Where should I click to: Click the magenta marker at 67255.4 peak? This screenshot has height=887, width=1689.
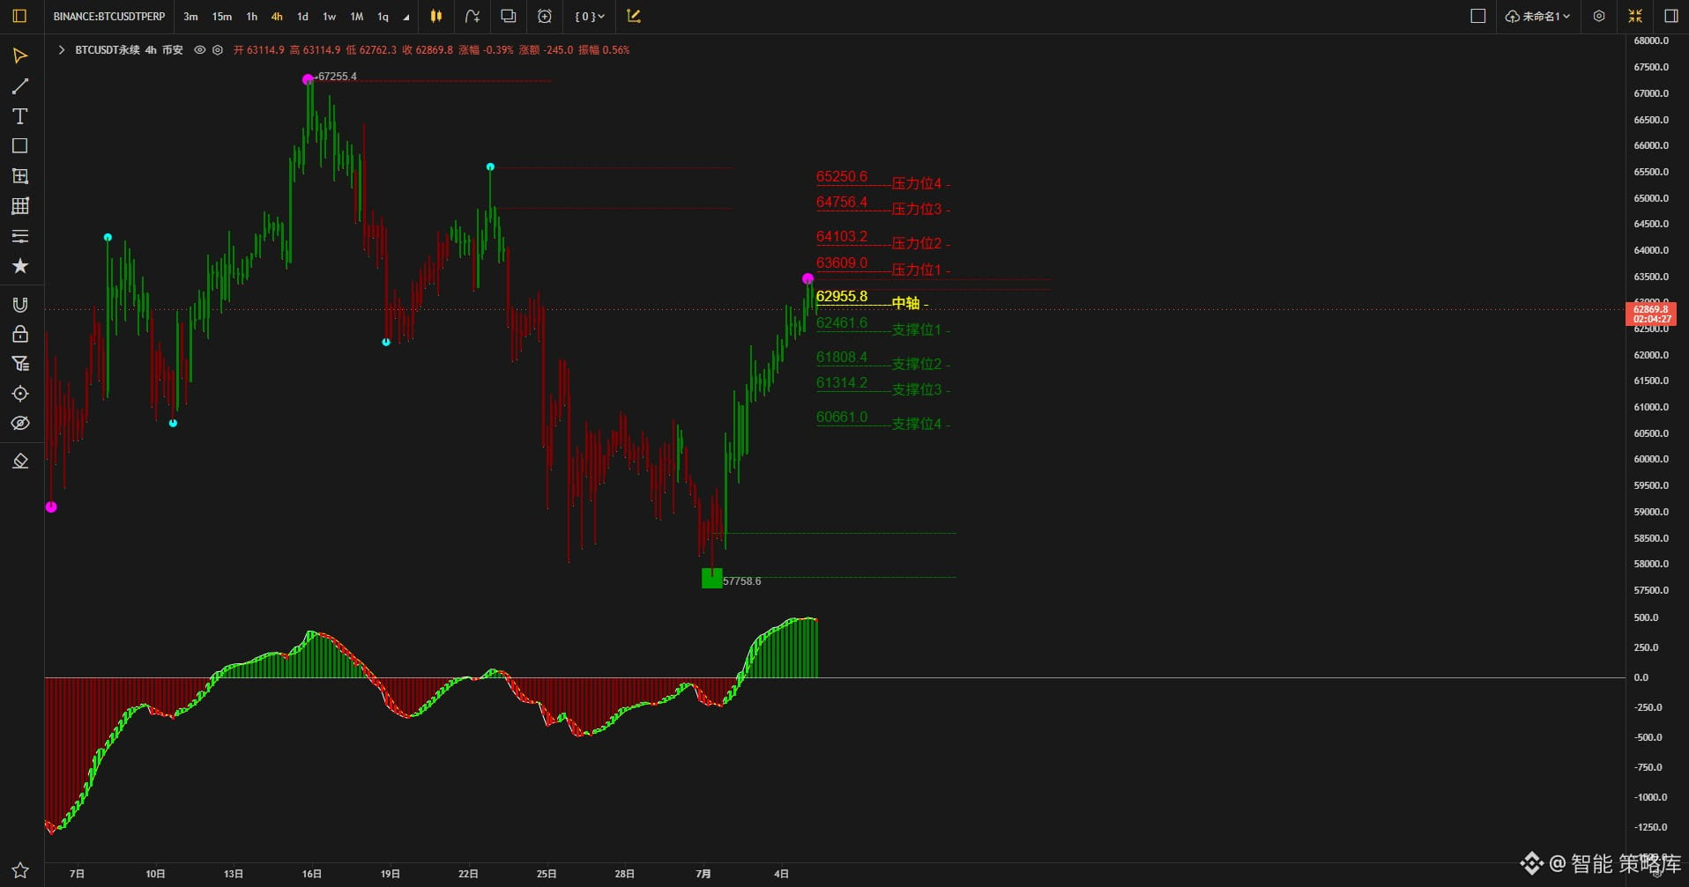[x=308, y=79]
